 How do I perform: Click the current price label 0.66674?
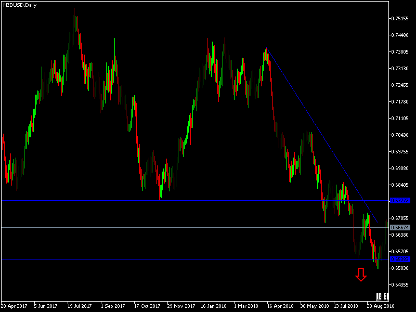pos(401,228)
